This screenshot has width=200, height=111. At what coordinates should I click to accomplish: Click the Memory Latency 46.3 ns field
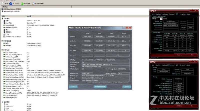pyautogui.click(x=124, y=36)
